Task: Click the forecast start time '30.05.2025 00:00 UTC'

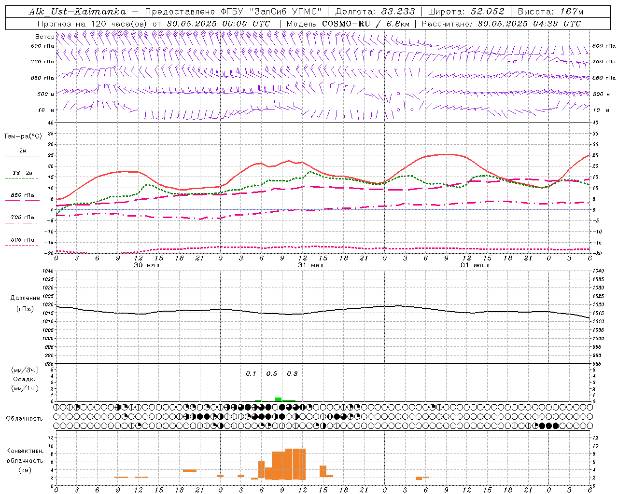Action: point(218,24)
